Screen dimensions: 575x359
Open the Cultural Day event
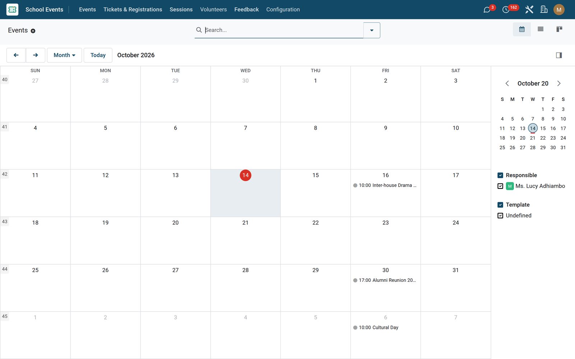[385, 327]
